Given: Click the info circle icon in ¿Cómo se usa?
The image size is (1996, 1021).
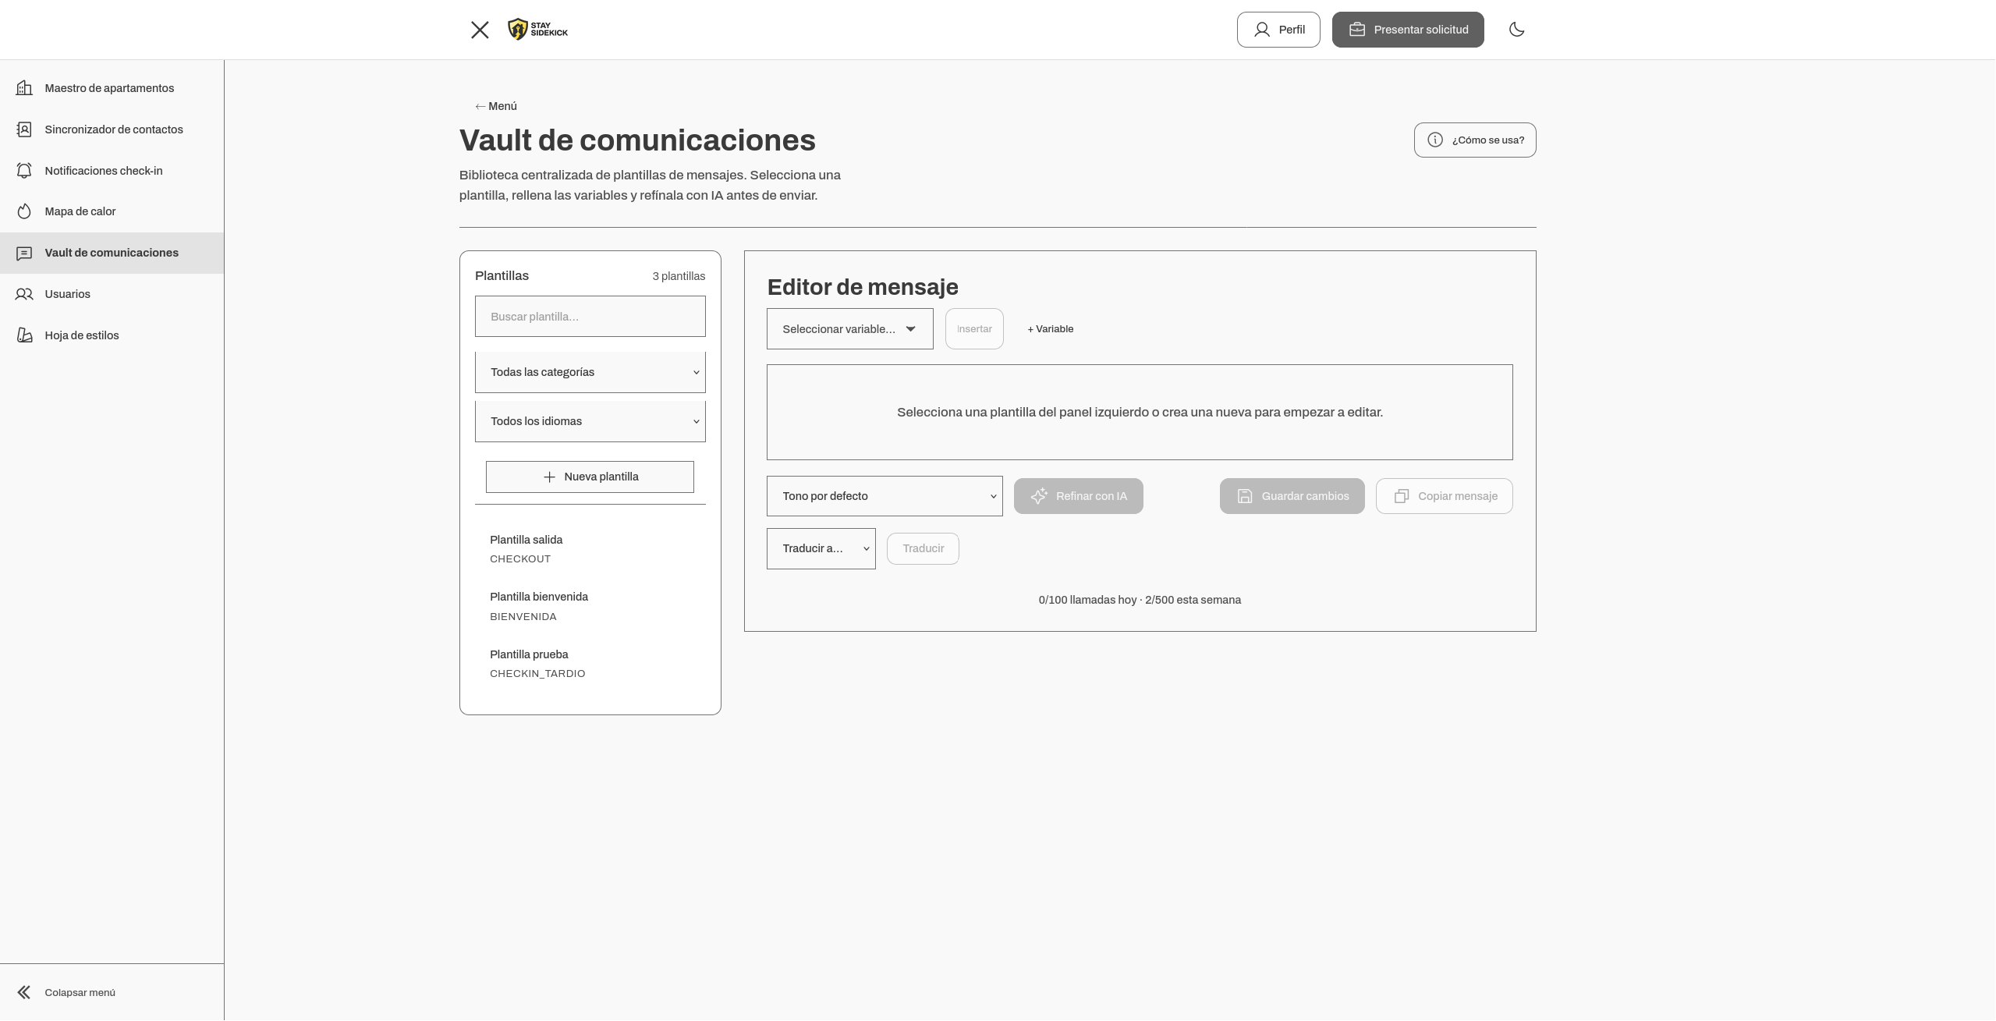Looking at the screenshot, I should tap(1435, 140).
